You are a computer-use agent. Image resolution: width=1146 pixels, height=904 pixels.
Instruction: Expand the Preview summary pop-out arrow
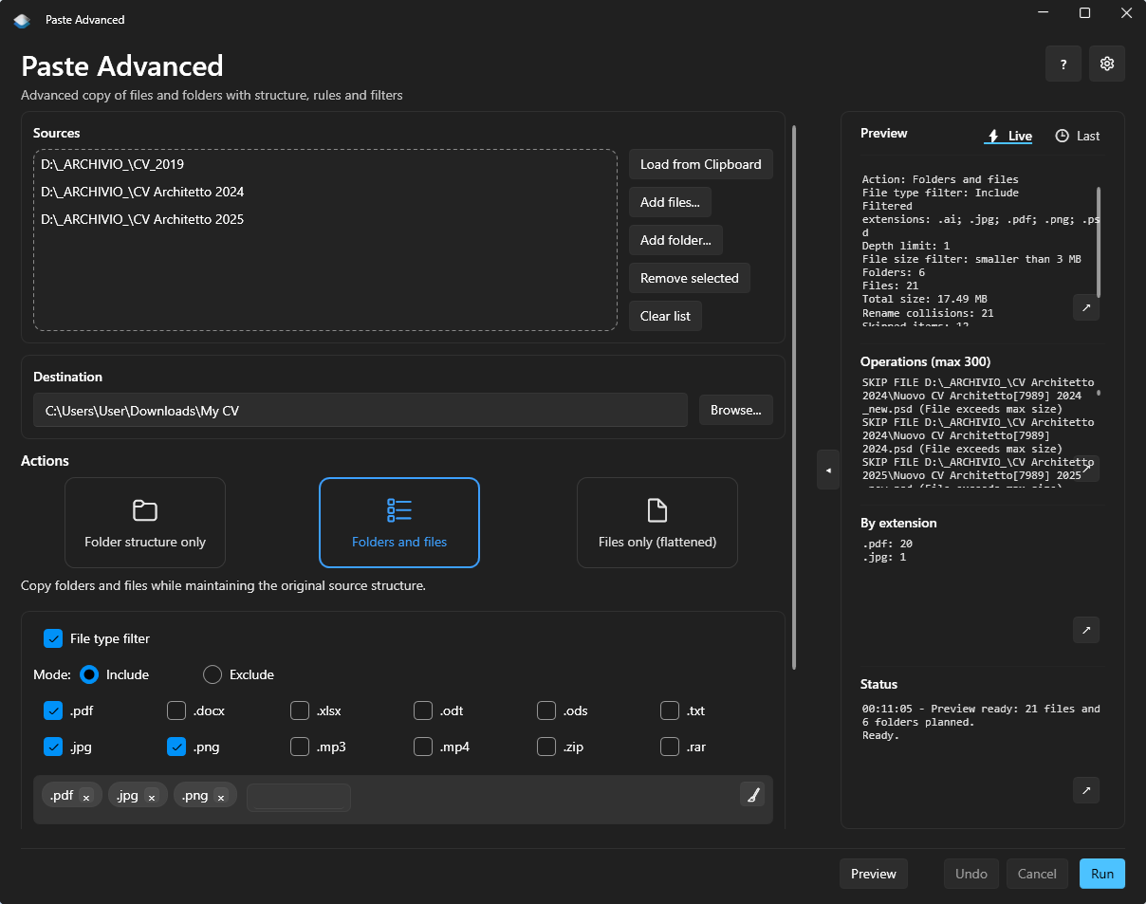[x=1086, y=307]
